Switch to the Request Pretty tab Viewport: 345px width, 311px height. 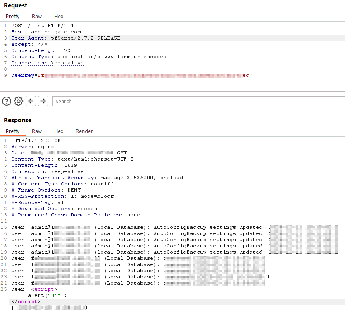coord(12,17)
